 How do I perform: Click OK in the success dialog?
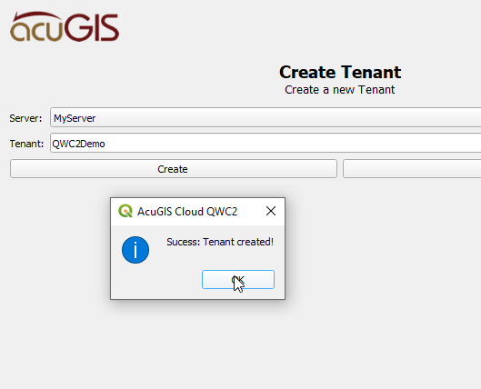pyautogui.click(x=238, y=279)
